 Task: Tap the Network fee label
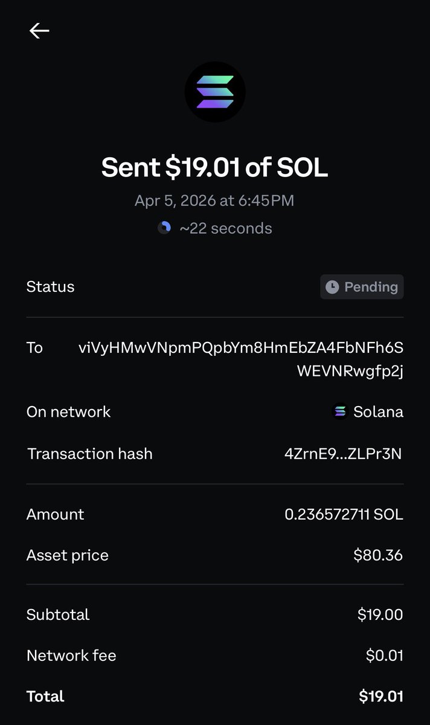tap(71, 656)
